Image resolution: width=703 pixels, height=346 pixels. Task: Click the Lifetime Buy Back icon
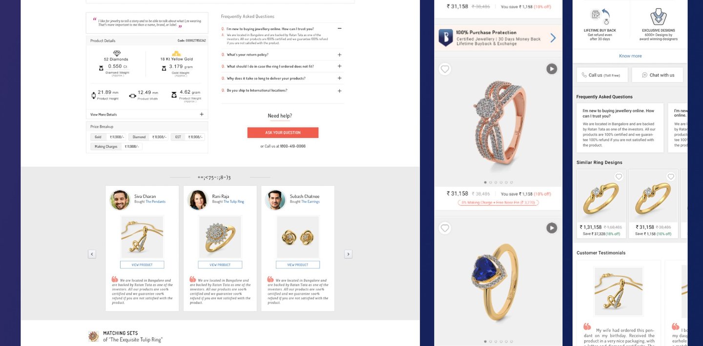coord(600,17)
